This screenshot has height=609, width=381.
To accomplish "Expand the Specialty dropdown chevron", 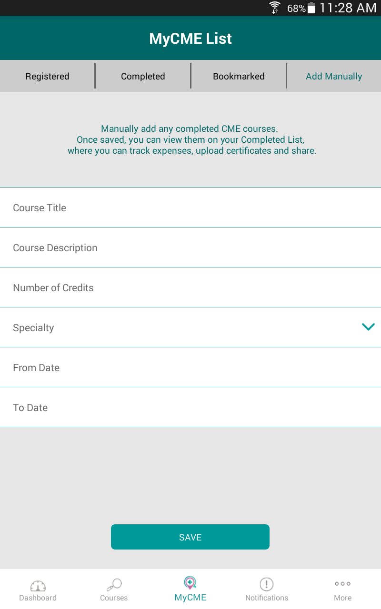I will [368, 327].
